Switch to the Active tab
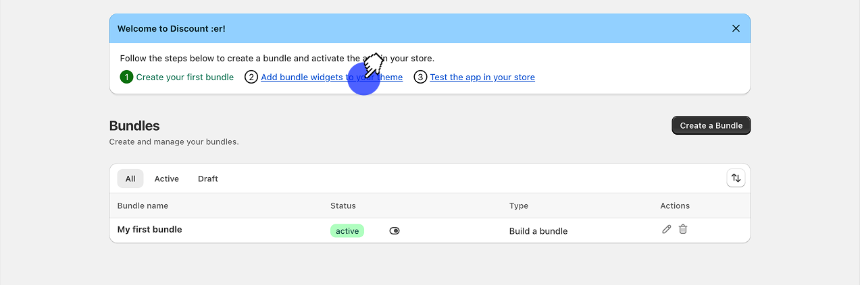 point(166,179)
